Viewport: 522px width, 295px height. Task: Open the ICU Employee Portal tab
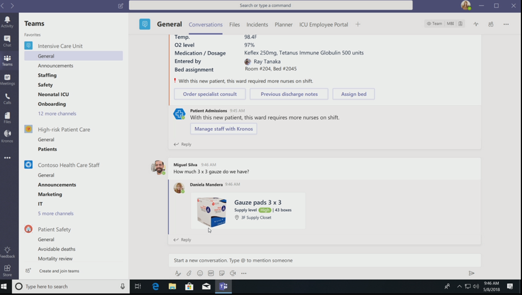323,24
